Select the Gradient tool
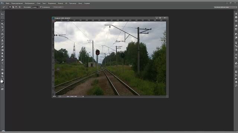This screenshot has height=133, width=238. tap(2, 50)
